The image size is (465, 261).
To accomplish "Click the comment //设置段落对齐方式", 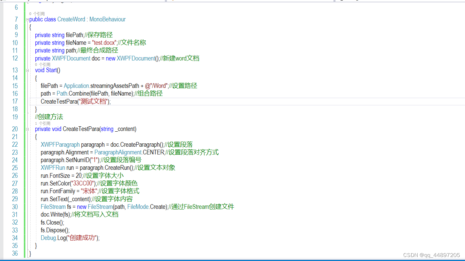I will [192, 152].
